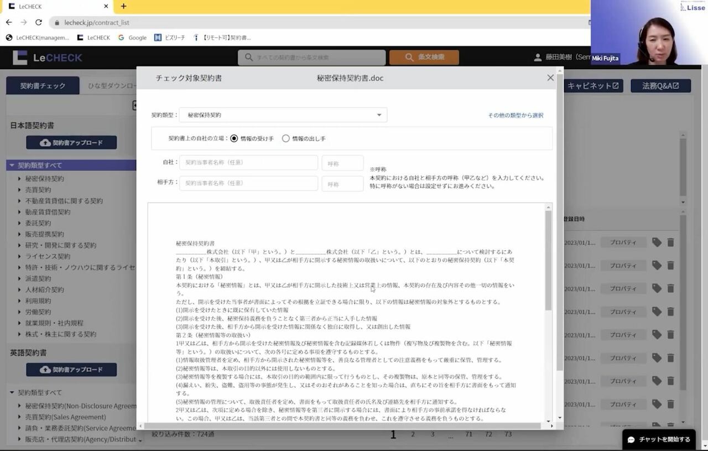Click the 自社 party name input field

[248, 163]
